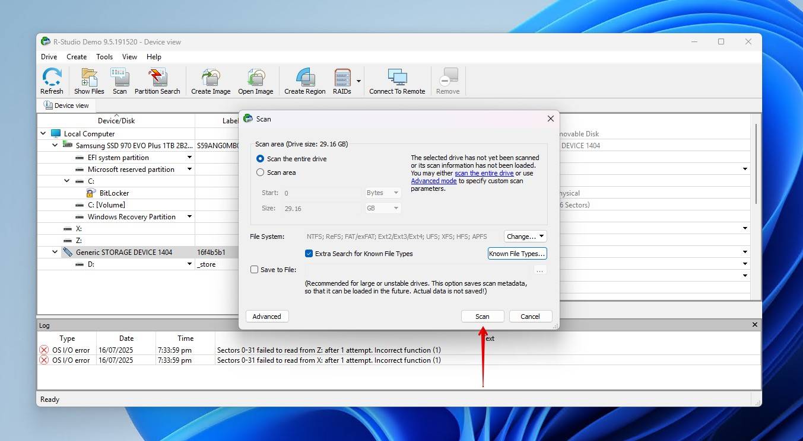Click the Create Image toolbar icon
The height and width of the screenshot is (441, 803).
click(211, 81)
